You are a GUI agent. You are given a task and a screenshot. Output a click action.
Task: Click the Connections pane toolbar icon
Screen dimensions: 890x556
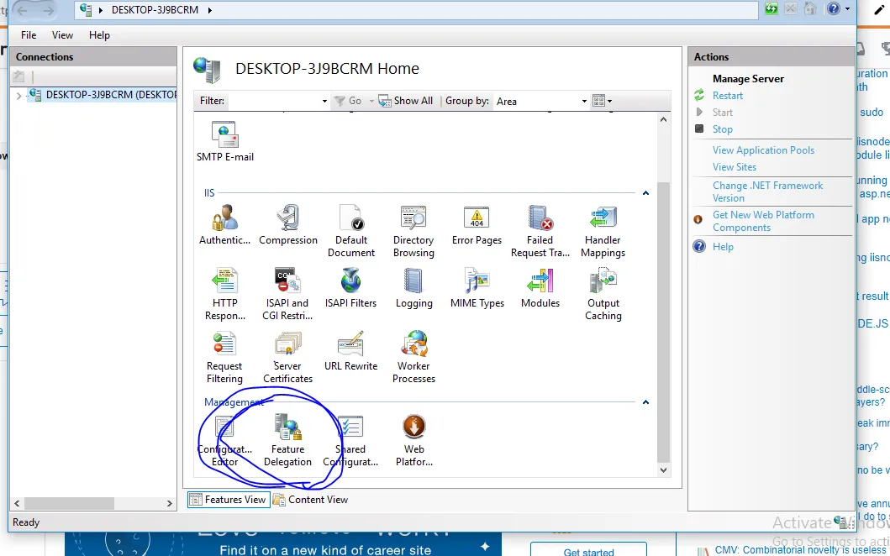click(x=18, y=76)
